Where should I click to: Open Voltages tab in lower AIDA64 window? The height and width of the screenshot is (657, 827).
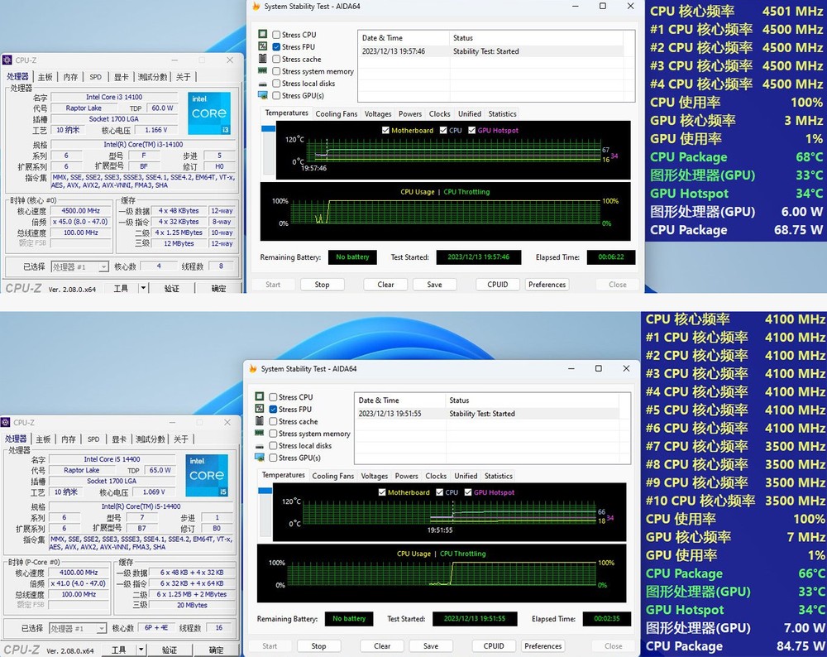pyautogui.click(x=375, y=476)
